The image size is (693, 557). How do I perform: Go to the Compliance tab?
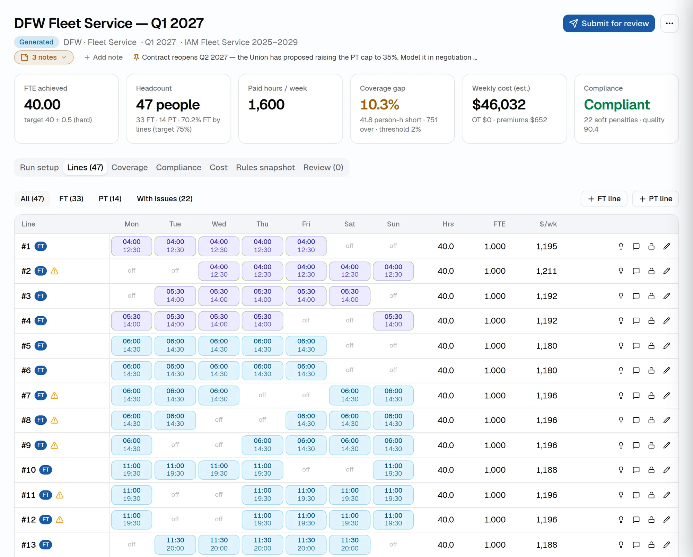[x=178, y=167]
